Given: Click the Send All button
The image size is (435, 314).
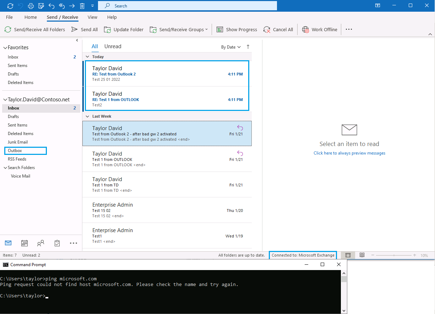Looking at the screenshot, I should [85, 29].
